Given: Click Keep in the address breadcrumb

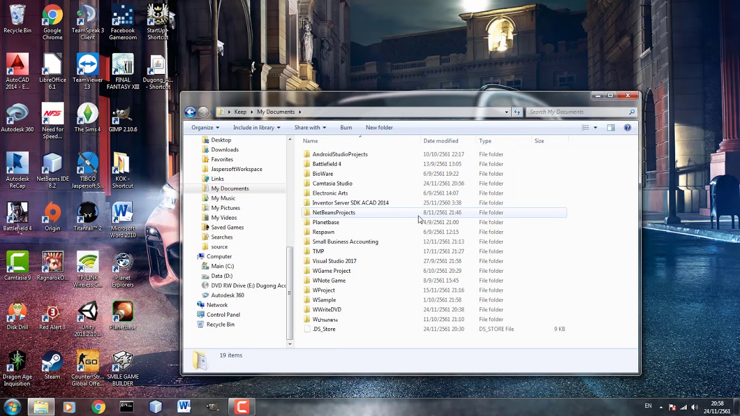Looking at the screenshot, I should tap(240, 112).
